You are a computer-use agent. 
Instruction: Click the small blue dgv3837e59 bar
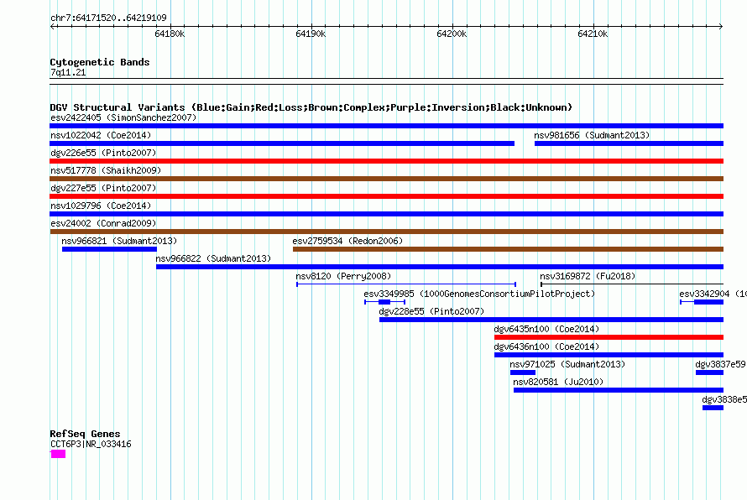click(x=709, y=372)
